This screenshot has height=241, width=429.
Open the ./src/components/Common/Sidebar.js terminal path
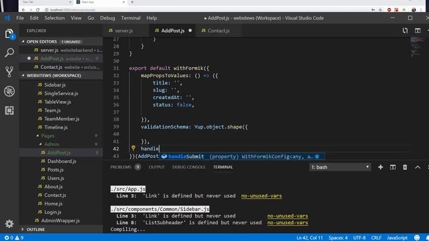pyautogui.click(x=160, y=209)
